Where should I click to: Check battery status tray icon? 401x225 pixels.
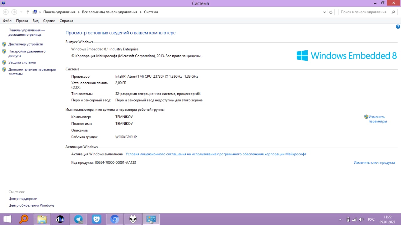pos(348,219)
